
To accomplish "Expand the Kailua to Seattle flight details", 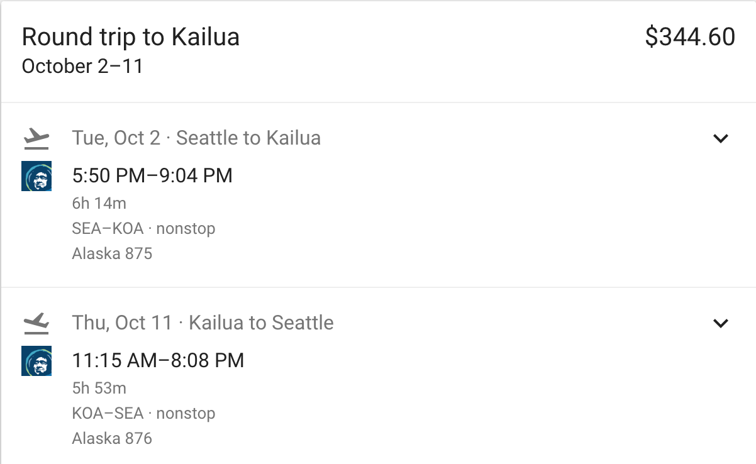I will pyautogui.click(x=721, y=323).
